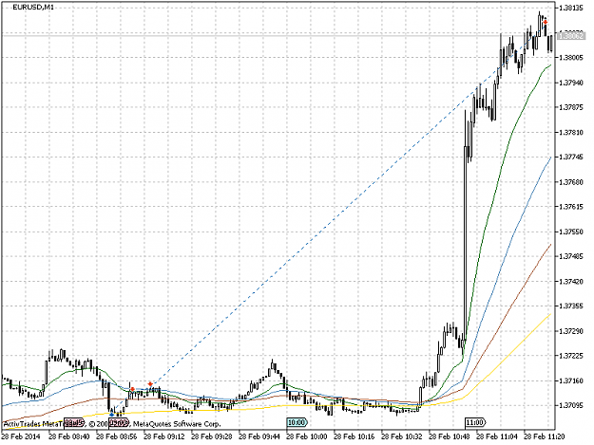
Task: Click the 28 Feb 09:28 time label
Action: (x=211, y=436)
